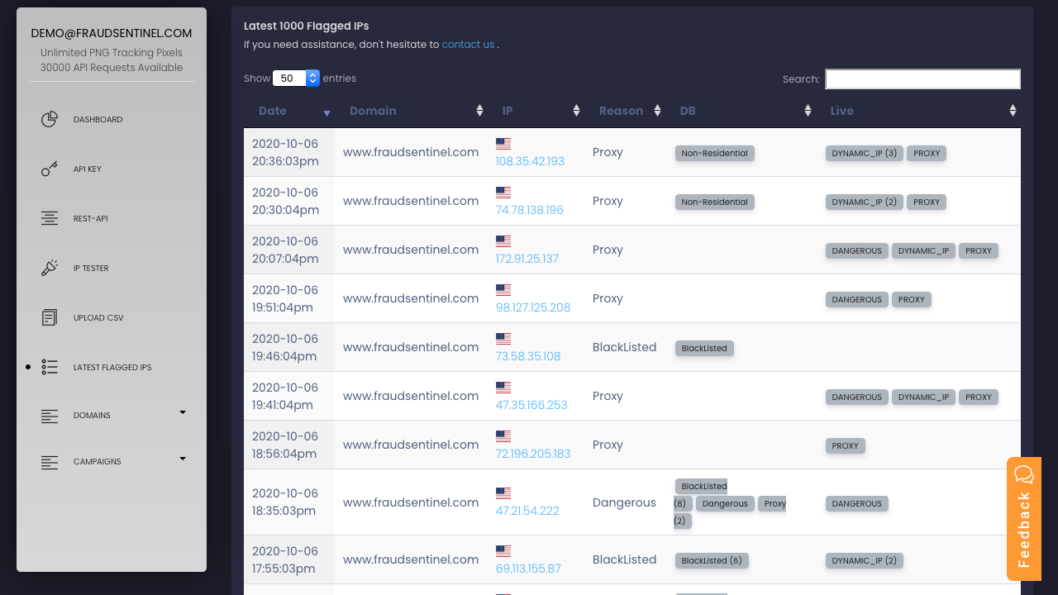Click the flag icon above 108.35.42.193
Image resolution: width=1058 pixels, height=595 pixels.
coord(503,143)
